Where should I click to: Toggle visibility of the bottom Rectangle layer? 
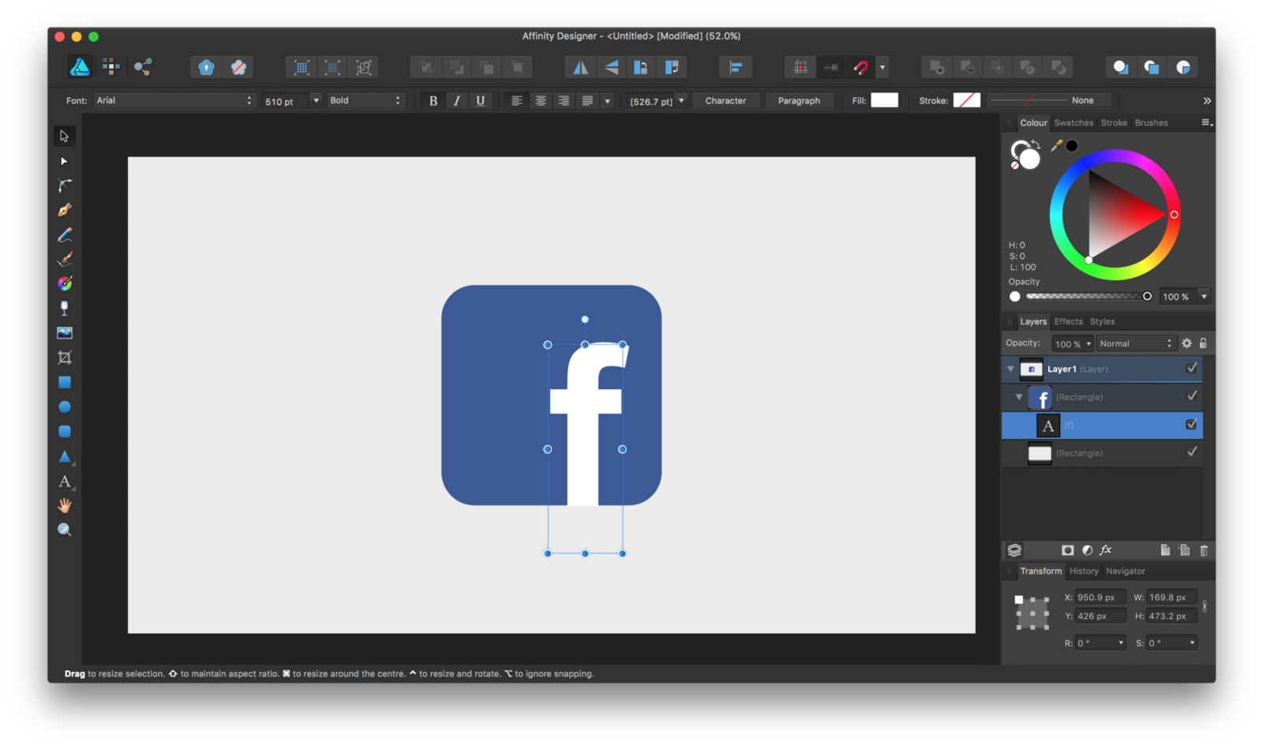click(1192, 452)
